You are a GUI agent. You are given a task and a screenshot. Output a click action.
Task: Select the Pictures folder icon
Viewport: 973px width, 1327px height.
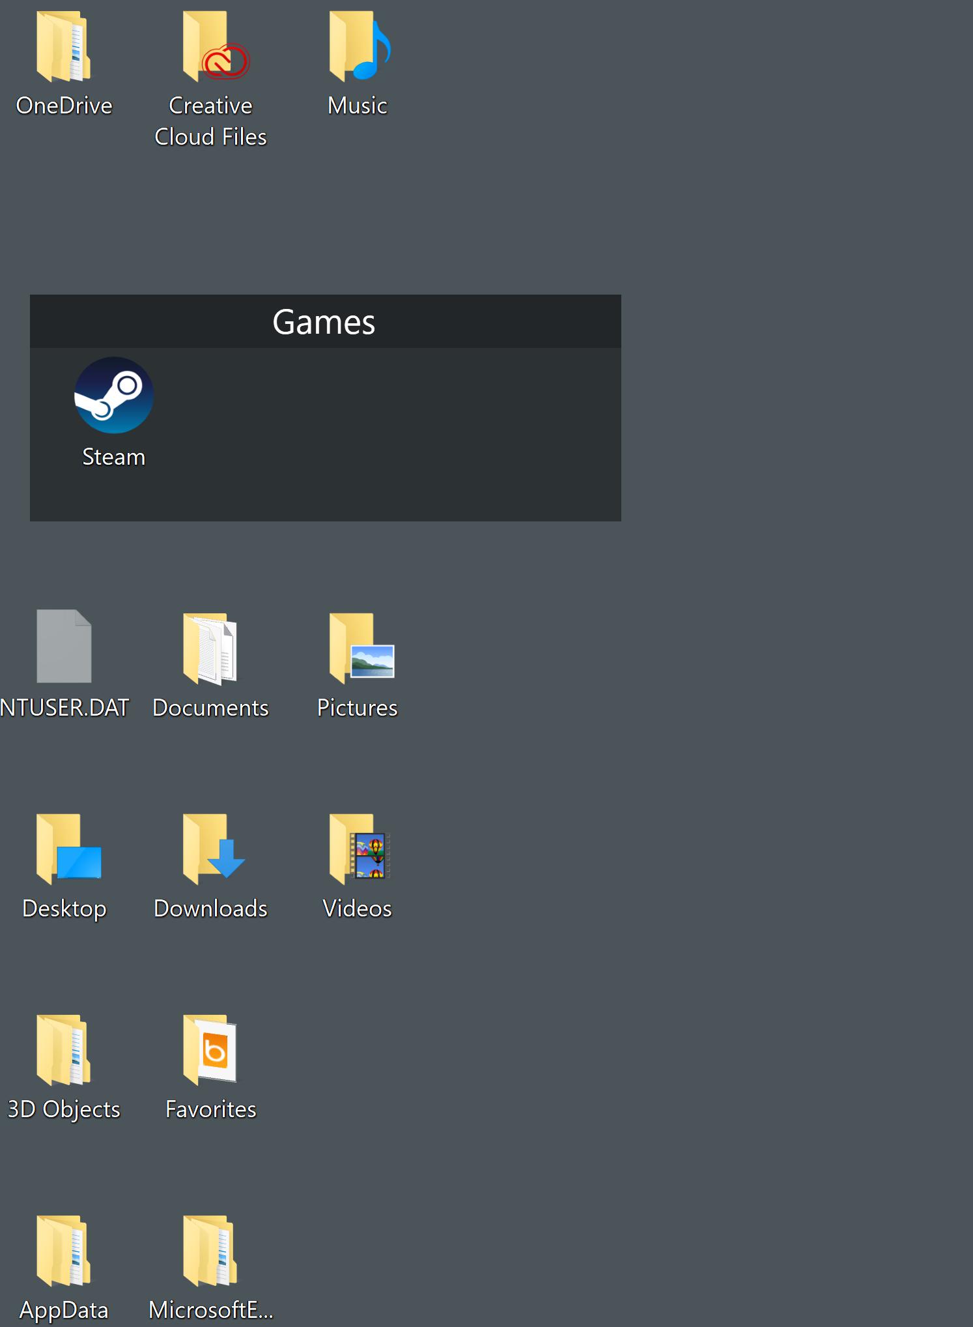point(361,649)
